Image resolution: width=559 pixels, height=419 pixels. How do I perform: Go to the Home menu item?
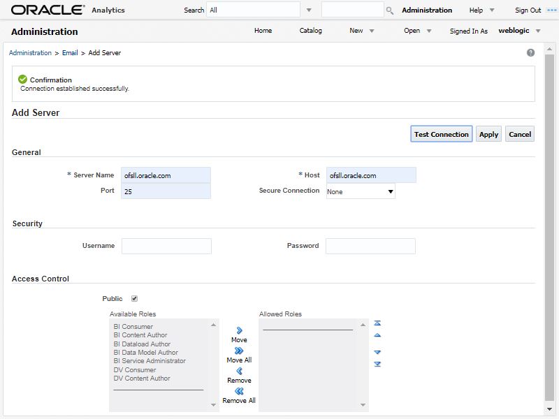point(263,31)
